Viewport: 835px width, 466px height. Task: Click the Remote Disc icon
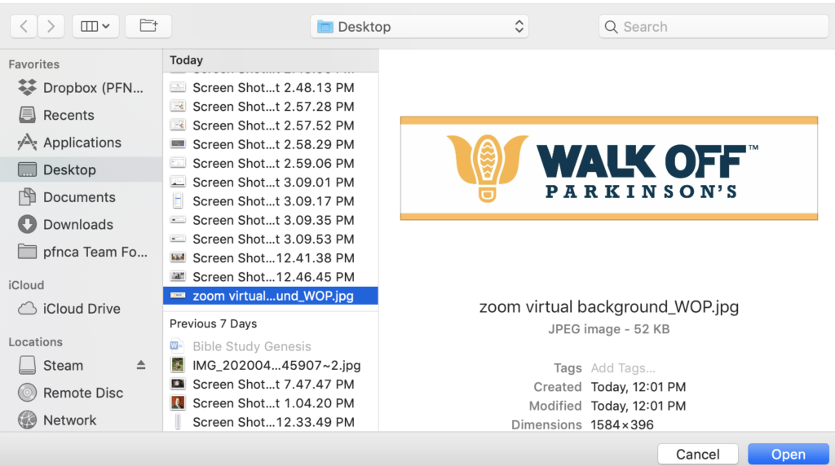[x=27, y=393]
